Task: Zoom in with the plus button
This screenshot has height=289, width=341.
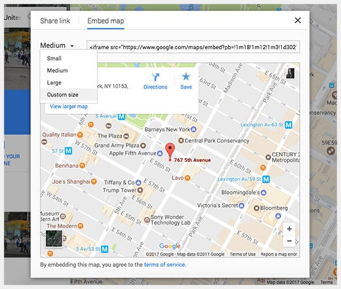Action: 289,229
